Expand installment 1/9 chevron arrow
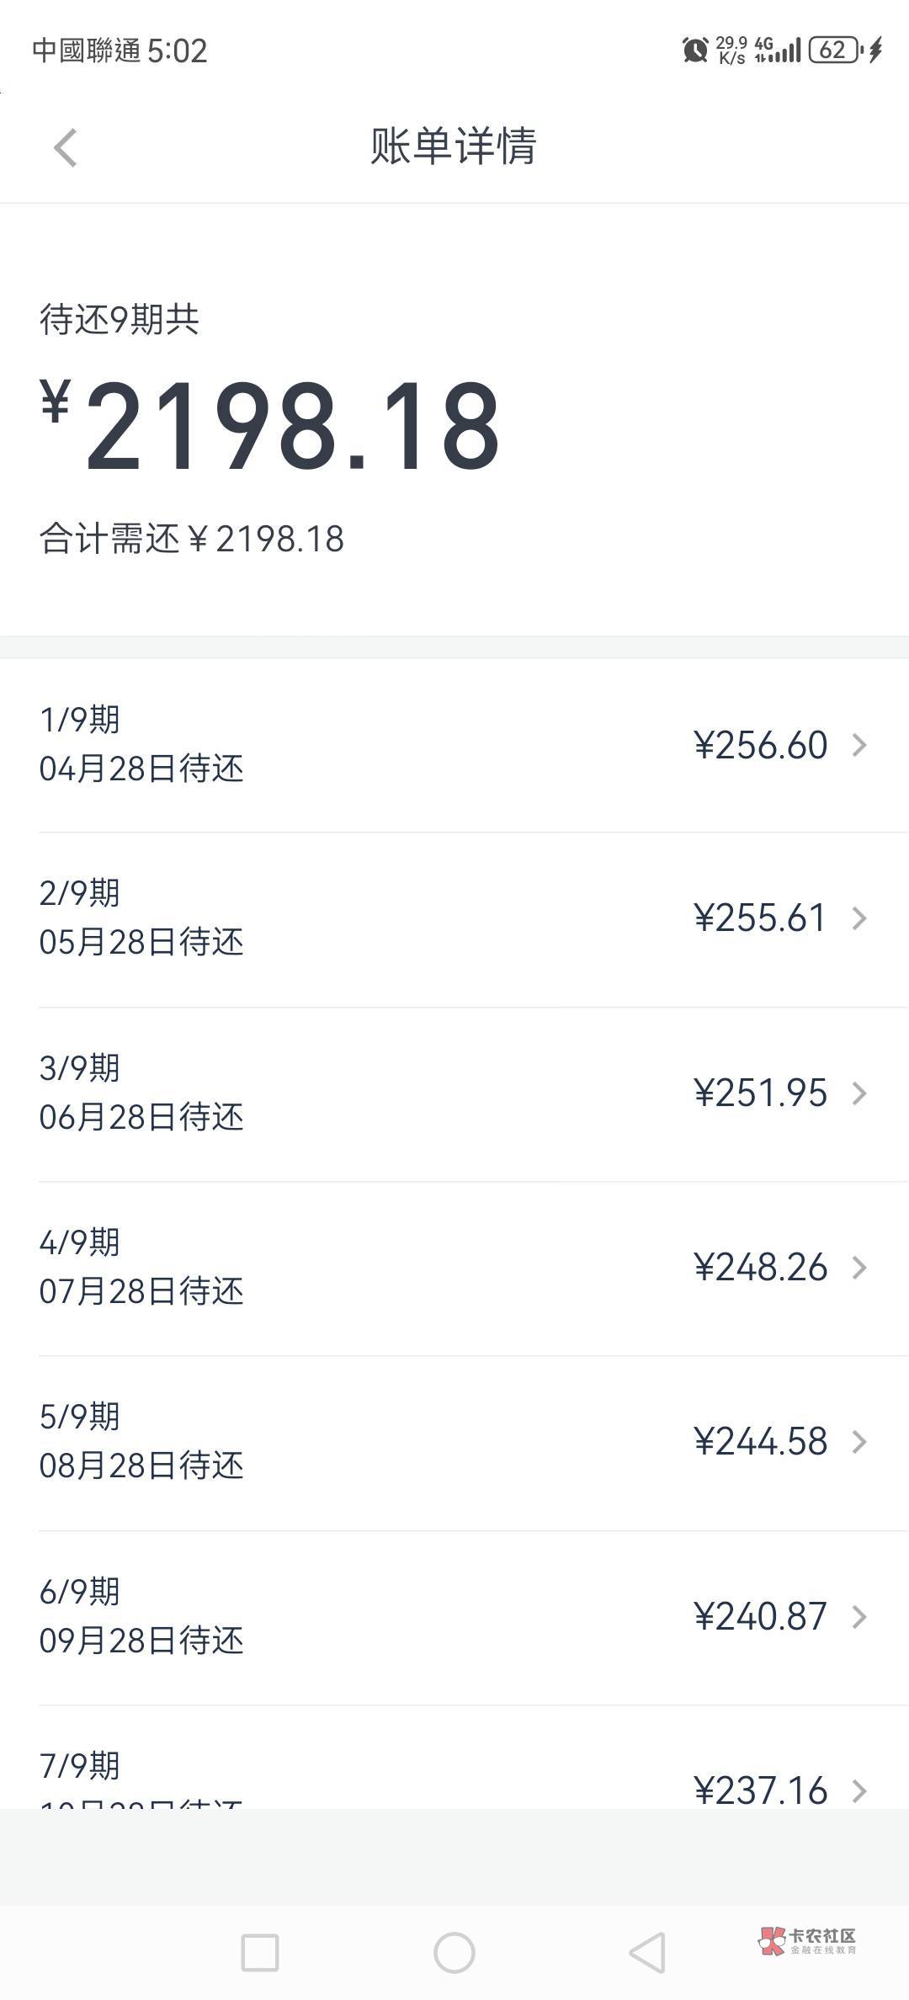Screen dimensions: 909x2000 [859, 745]
